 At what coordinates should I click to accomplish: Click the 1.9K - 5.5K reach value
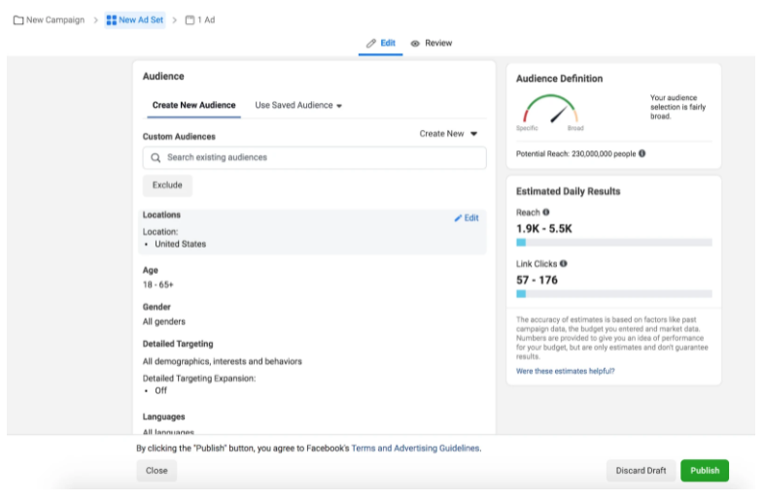pos(544,228)
